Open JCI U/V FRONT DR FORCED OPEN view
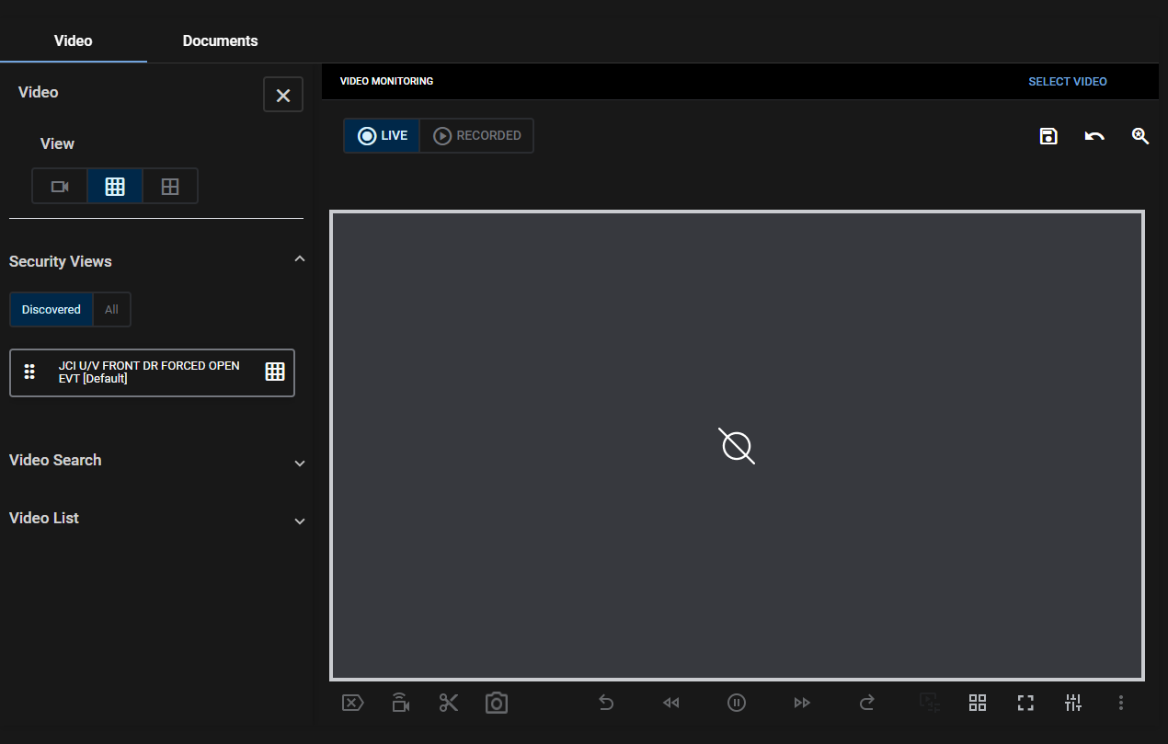The image size is (1168, 744). coord(149,372)
